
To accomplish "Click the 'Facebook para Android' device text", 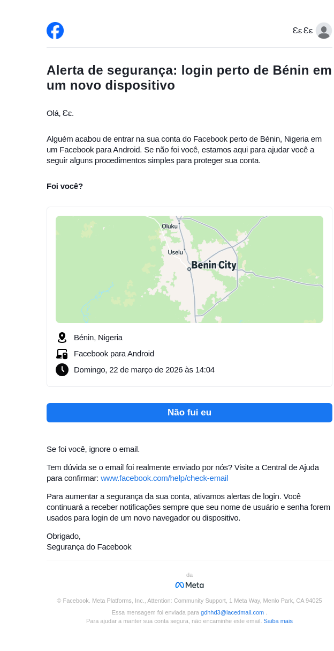I will [x=114, y=354].
